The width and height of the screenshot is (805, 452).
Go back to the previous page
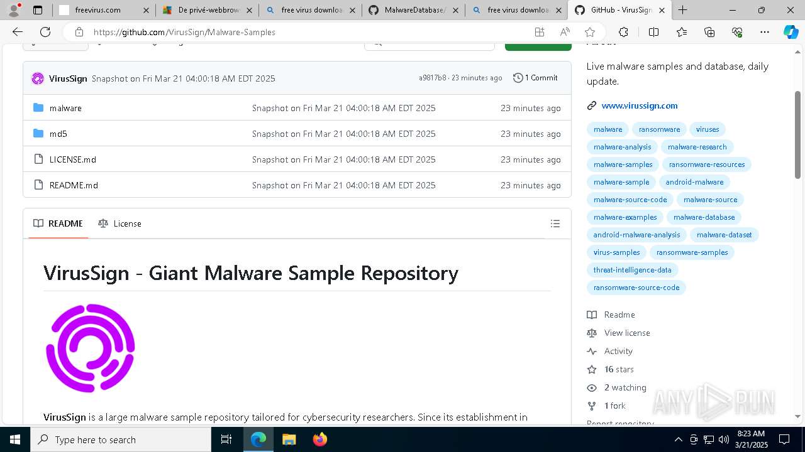coord(18,32)
